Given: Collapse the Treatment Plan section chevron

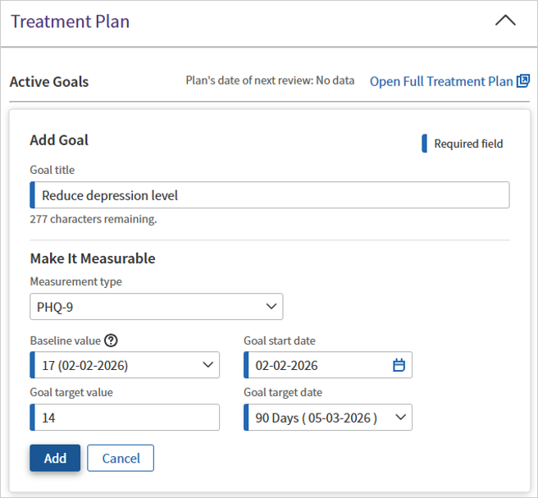Looking at the screenshot, I should (x=505, y=21).
